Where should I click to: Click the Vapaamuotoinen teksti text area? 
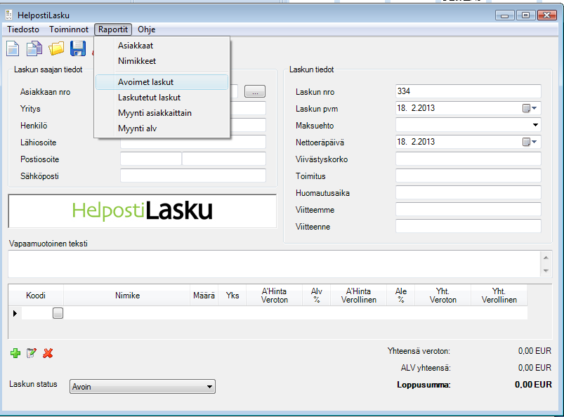tap(274, 264)
